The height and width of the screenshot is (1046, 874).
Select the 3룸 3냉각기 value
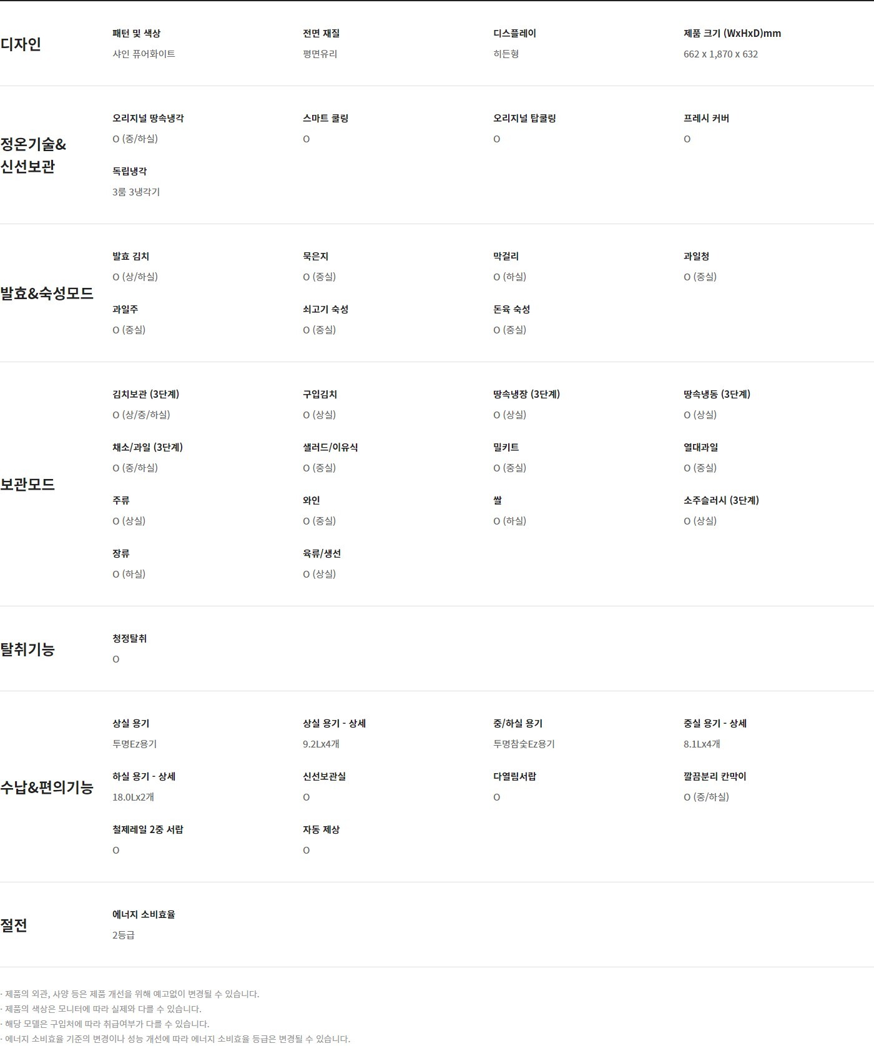pyautogui.click(x=136, y=192)
